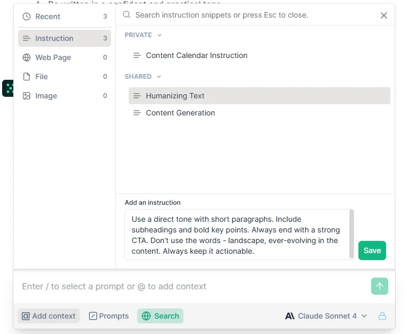Click the File document icon

click(27, 77)
